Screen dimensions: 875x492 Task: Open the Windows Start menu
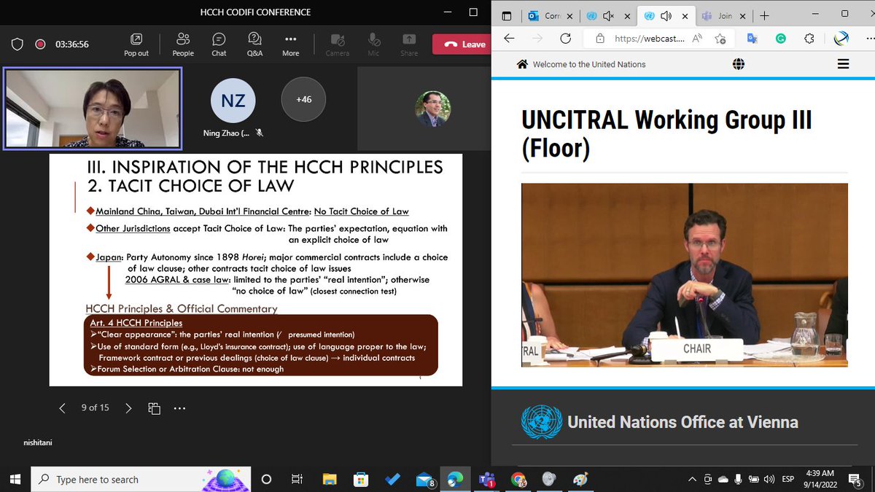click(x=15, y=479)
